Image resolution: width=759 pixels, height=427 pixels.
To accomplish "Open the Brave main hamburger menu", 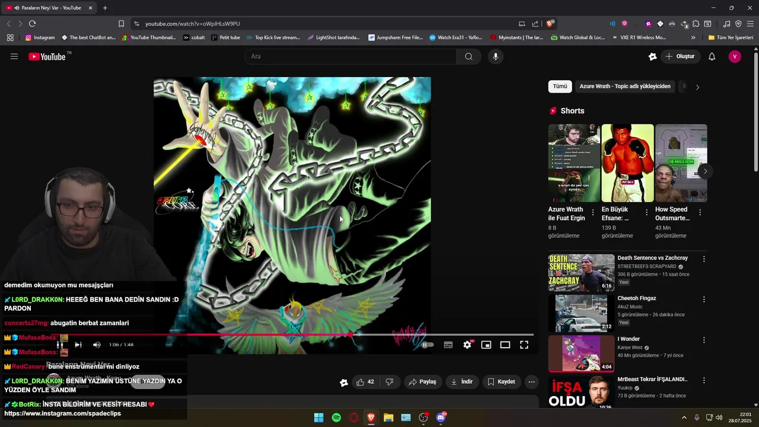I will click(x=750, y=24).
